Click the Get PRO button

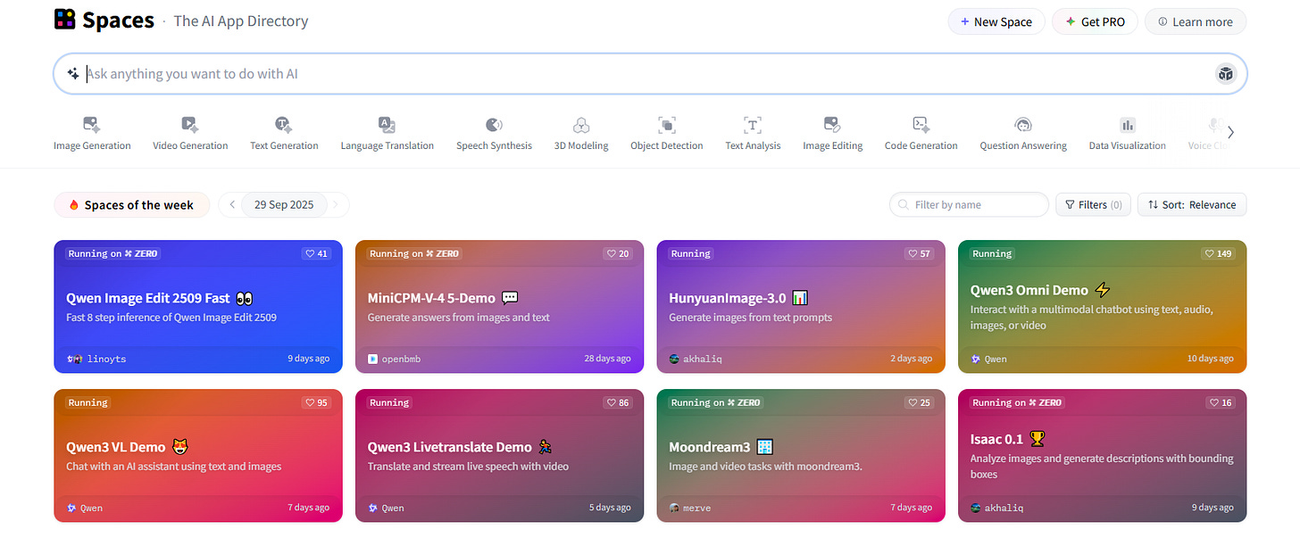(1095, 21)
